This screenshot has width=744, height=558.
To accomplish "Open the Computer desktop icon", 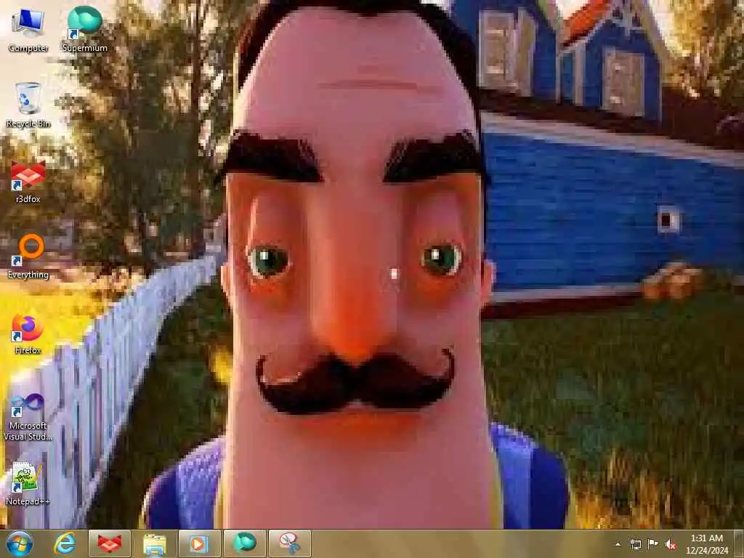I will tap(28, 29).
